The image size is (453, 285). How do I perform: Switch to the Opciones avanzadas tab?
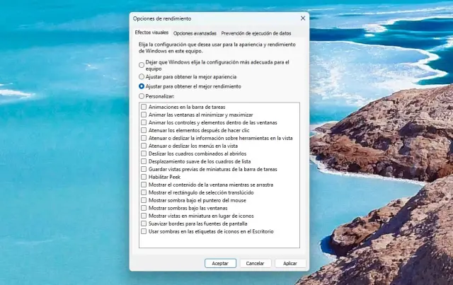coord(195,33)
